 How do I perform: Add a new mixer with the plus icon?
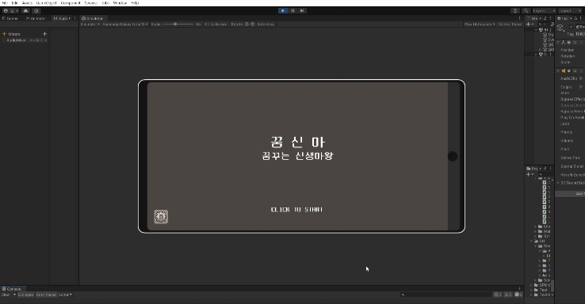point(44,34)
